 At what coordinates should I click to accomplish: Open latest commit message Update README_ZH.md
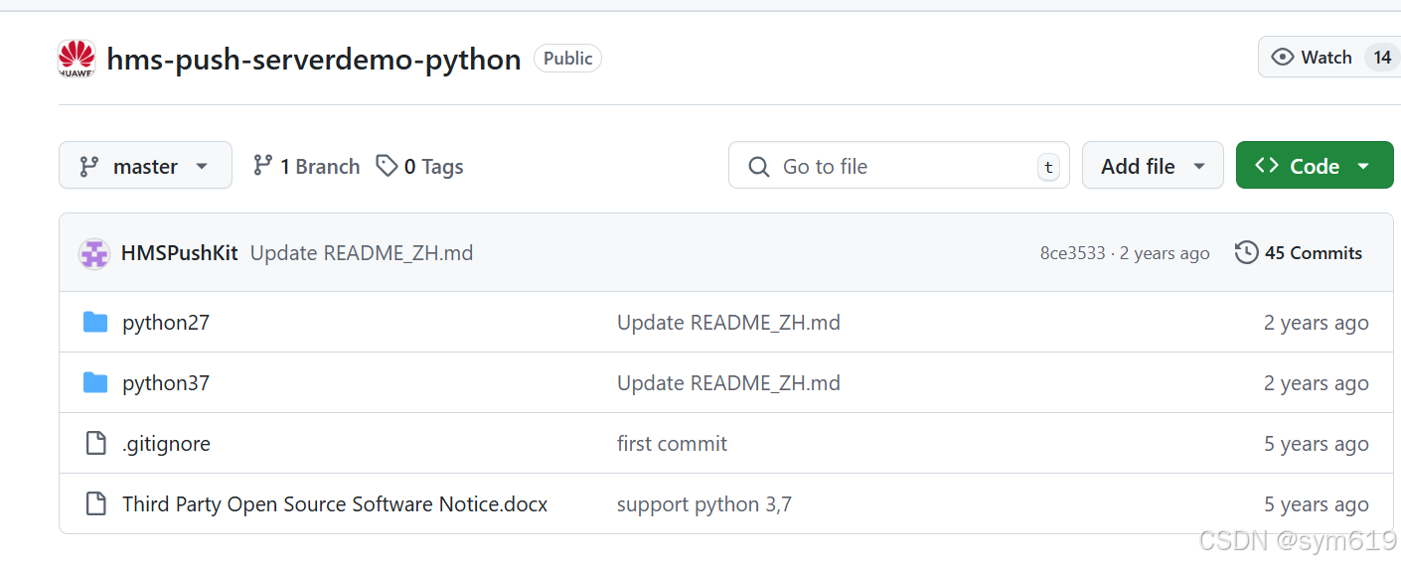(x=362, y=253)
